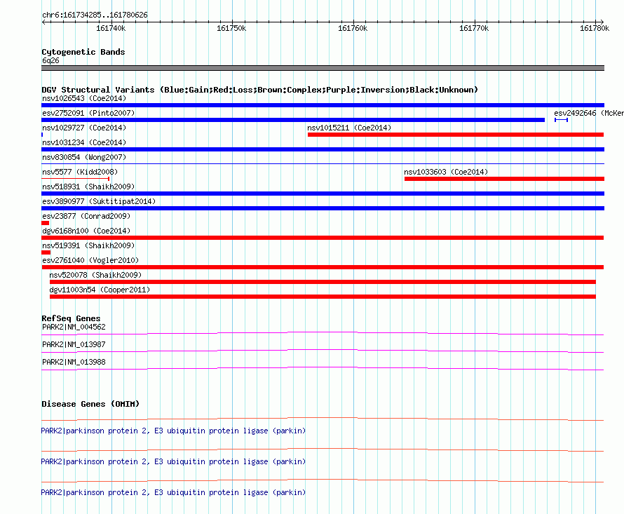The image size is (624, 514).
Task: Click the 161780k ruler tick label
Action: tap(595, 28)
